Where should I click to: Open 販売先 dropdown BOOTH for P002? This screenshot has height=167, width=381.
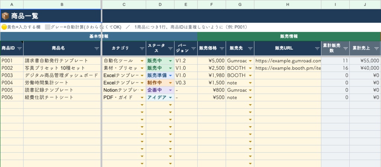(x=250, y=68)
